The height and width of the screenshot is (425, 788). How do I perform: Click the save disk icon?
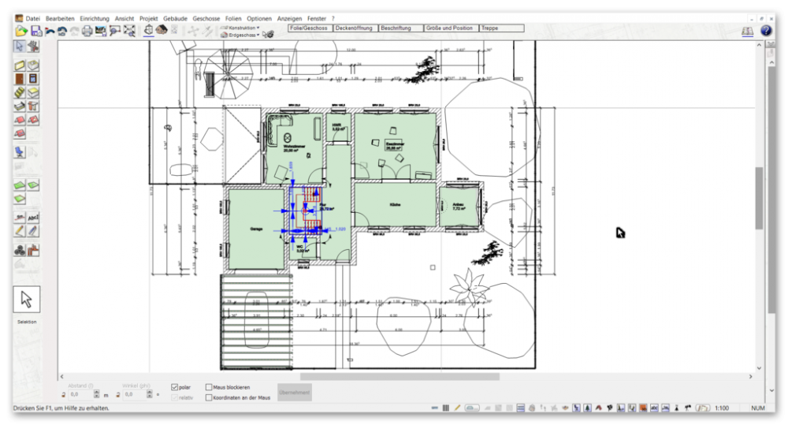point(35,31)
